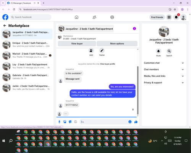
Task: Go back from Marketplace using the arrow
Action: tap(5, 26)
